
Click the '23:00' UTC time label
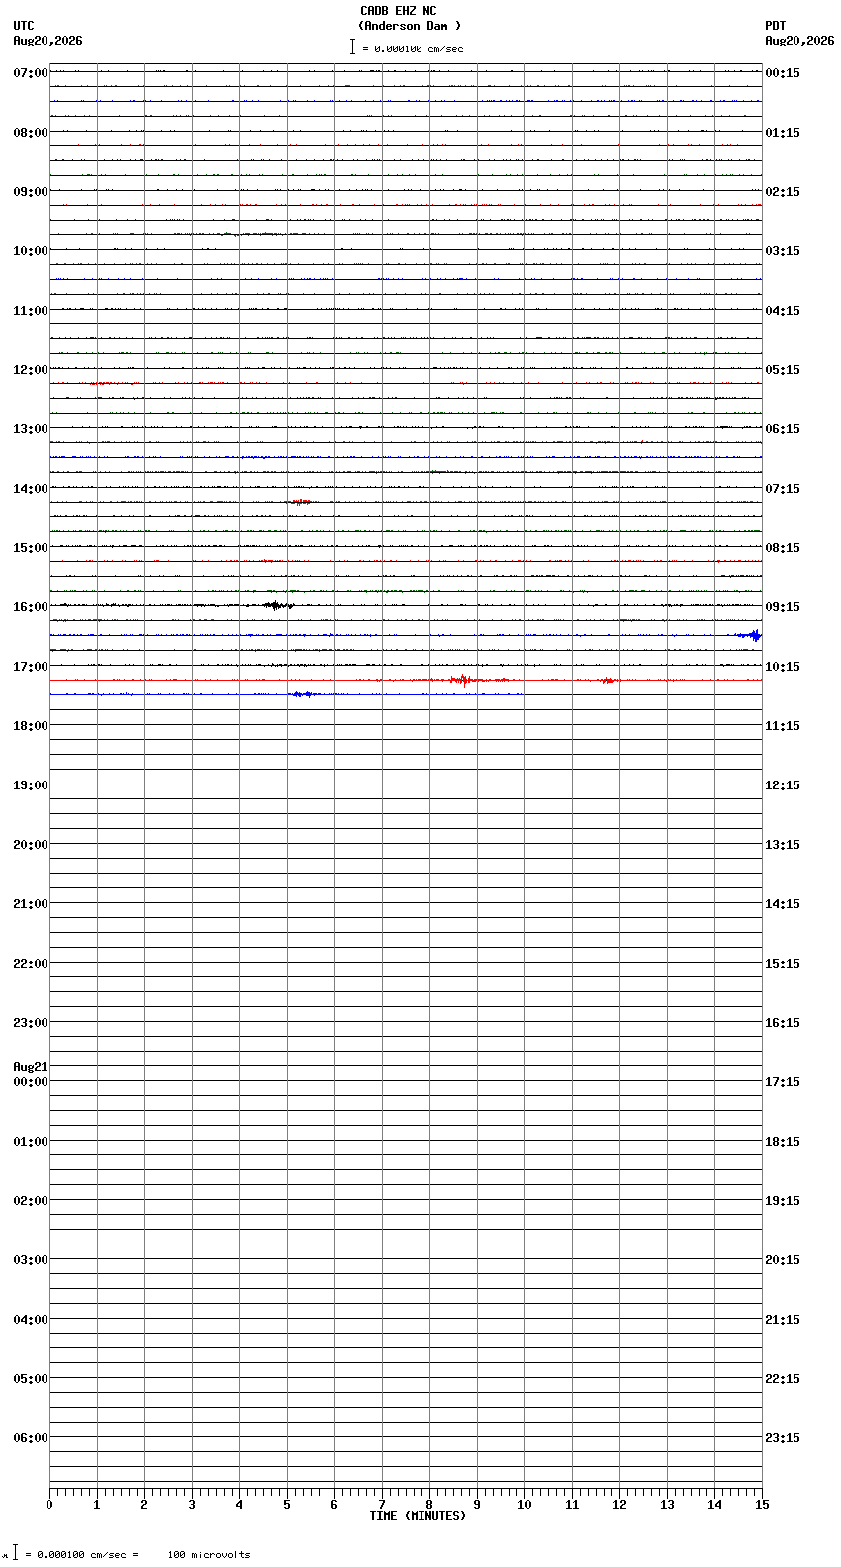[31, 1023]
